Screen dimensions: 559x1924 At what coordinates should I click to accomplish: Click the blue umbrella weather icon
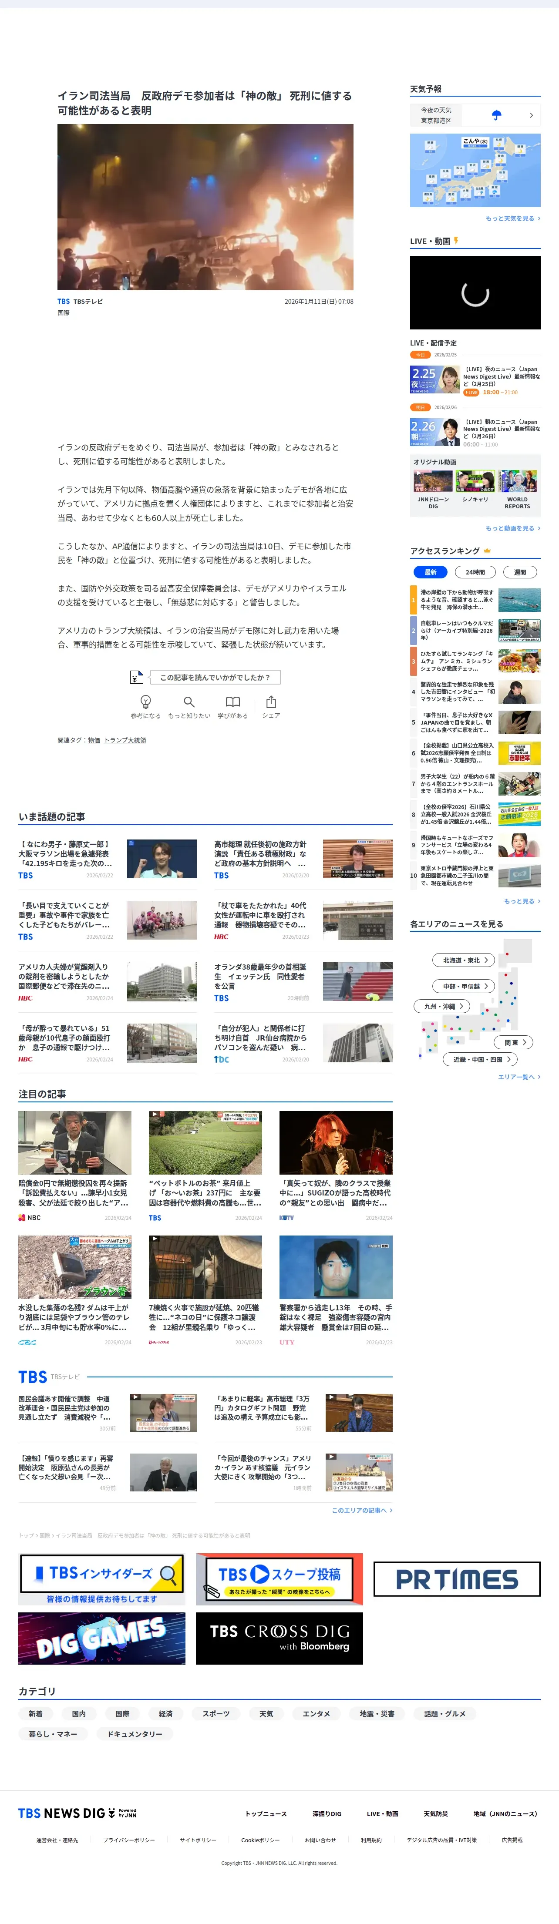tap(496, 115)
